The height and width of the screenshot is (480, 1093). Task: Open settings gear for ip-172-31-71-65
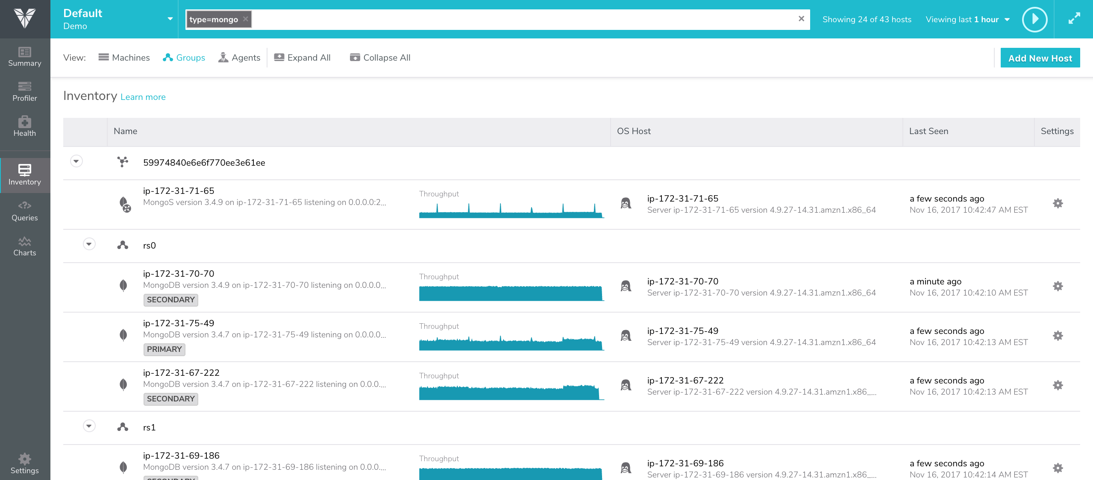(1058, 204)
